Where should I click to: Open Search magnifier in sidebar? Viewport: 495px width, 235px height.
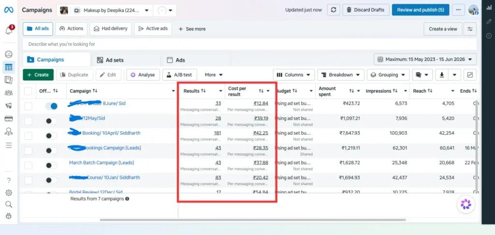9,205
